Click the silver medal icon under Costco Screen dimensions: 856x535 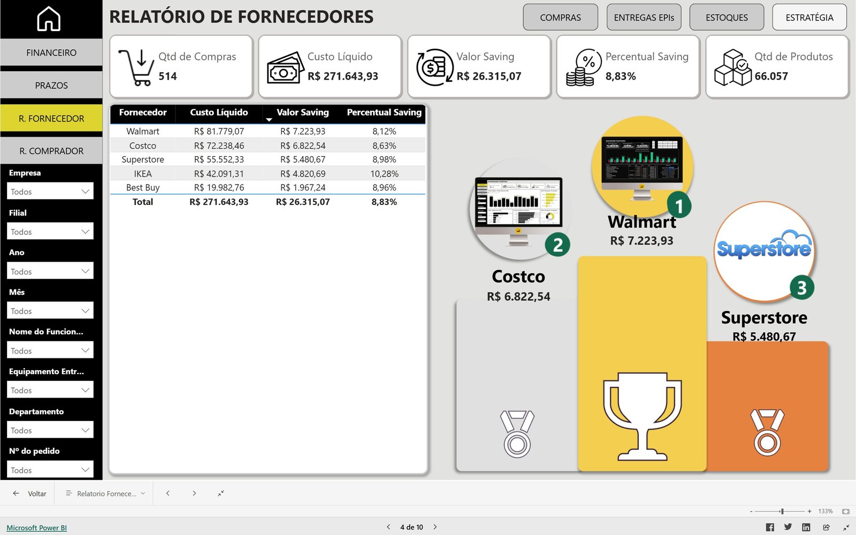pos(517,434)
